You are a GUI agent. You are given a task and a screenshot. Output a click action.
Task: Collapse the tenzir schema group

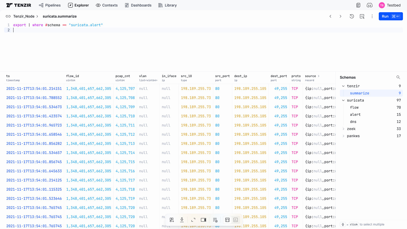(x=343, y=86)
